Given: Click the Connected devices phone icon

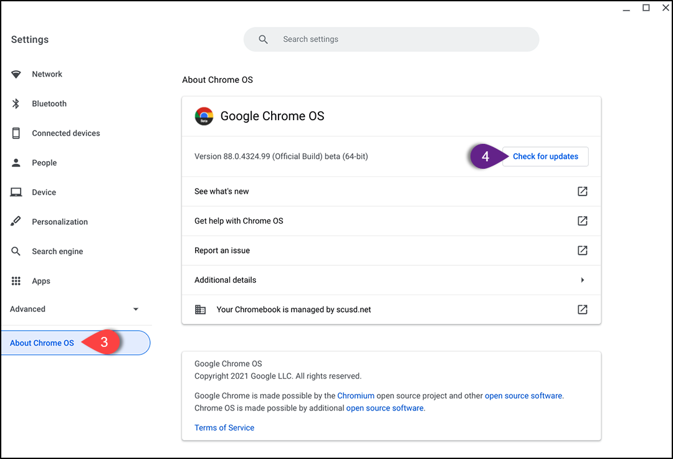Looking at the screenshot, I should [x=16, y=133].
